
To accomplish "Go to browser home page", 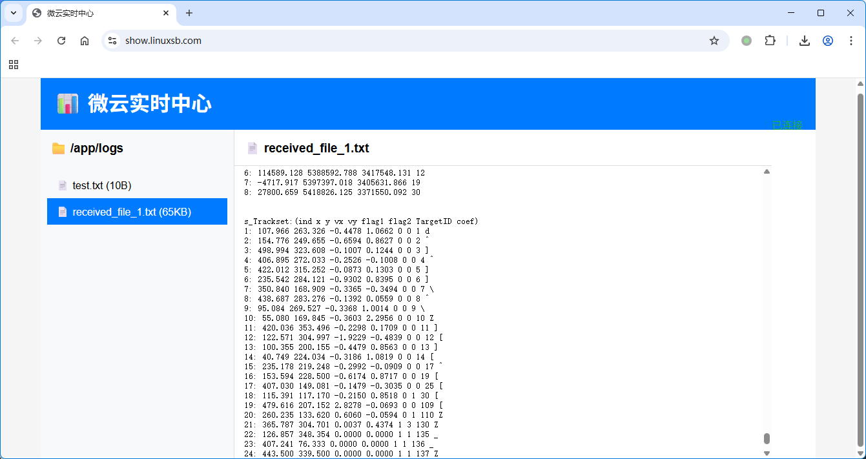I will pyautogui.click(x=85, y=41).
